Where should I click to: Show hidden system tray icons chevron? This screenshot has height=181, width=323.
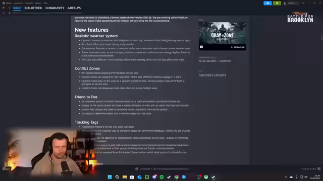click(x=286, y=177)
